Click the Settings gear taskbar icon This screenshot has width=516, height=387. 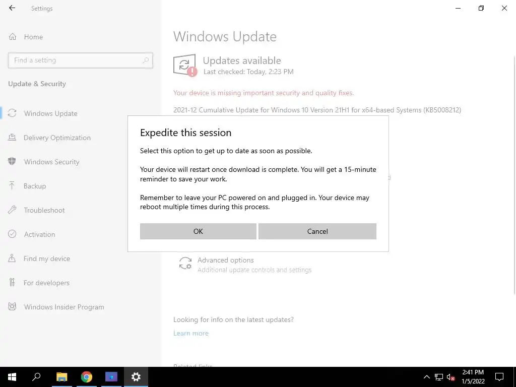[136, 377]
